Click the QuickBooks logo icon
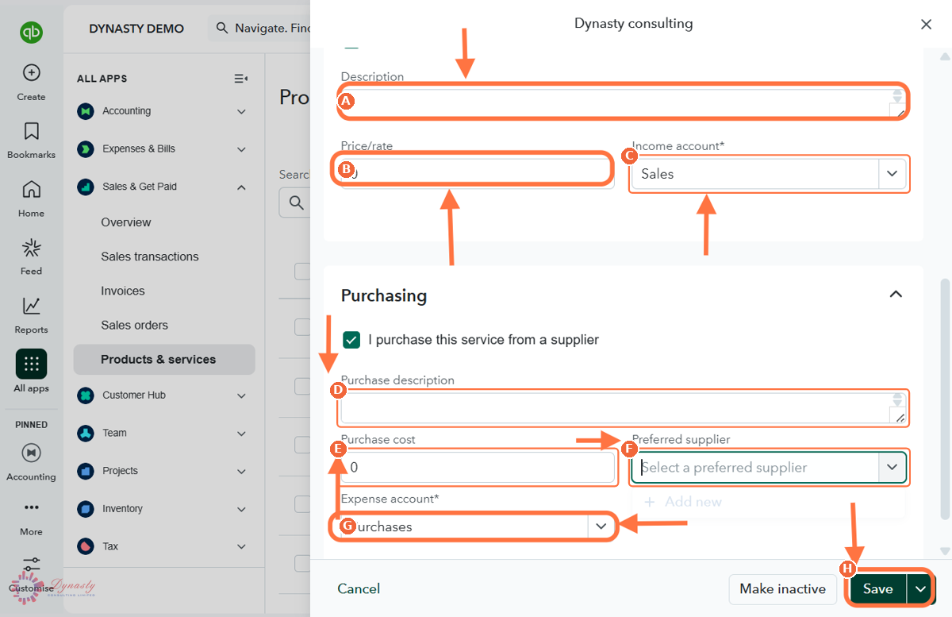The image size is (952, 617). (x=31, y=33)
